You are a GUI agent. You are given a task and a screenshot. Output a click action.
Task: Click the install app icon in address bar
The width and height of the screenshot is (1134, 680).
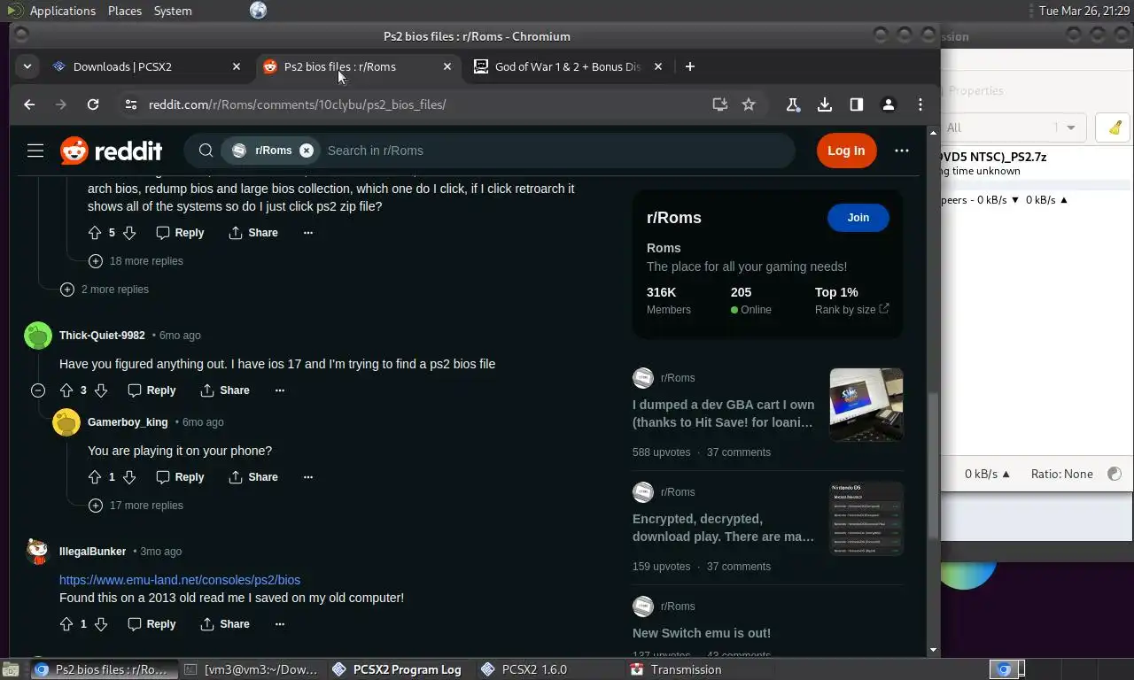pos(720,104)
